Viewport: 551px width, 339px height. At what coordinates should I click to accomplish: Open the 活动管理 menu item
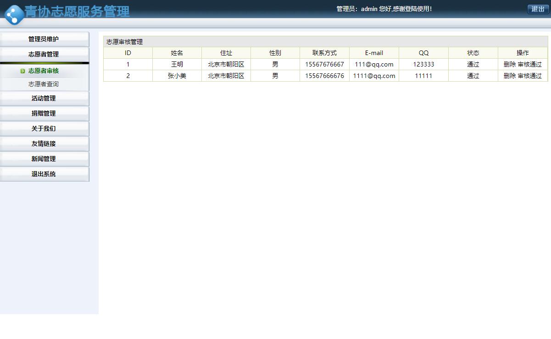point(44,98)
